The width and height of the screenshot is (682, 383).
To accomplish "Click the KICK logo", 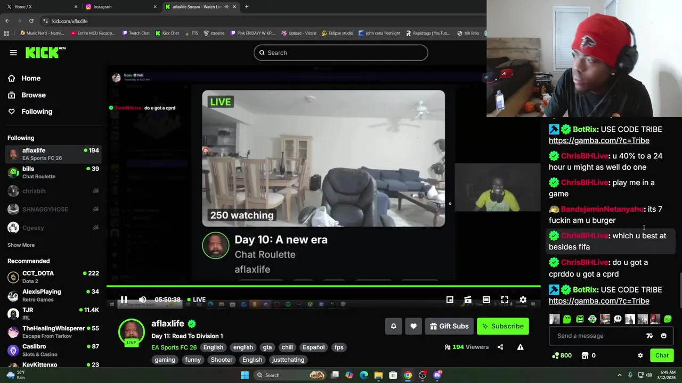I will click(x=45, y=52).
